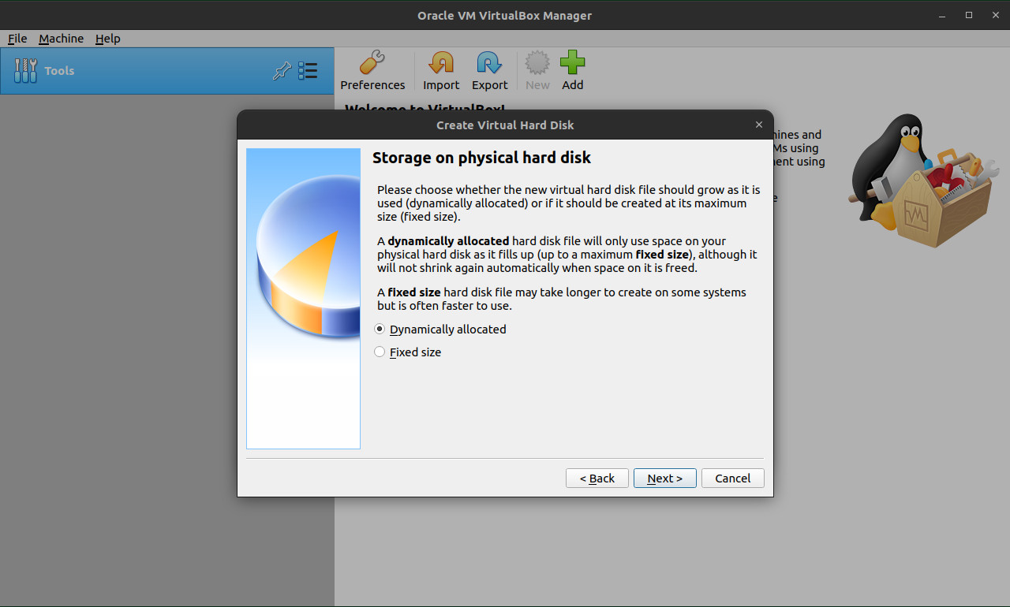This screenshot has height=607, width=1010.
Task: Close the Create Virtual Hard Disk dialog
Action: tap(759, 125)
